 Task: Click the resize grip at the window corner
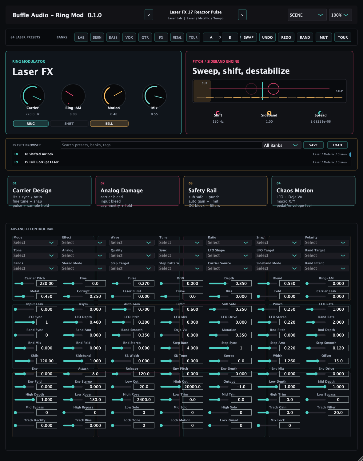[360, 458]
